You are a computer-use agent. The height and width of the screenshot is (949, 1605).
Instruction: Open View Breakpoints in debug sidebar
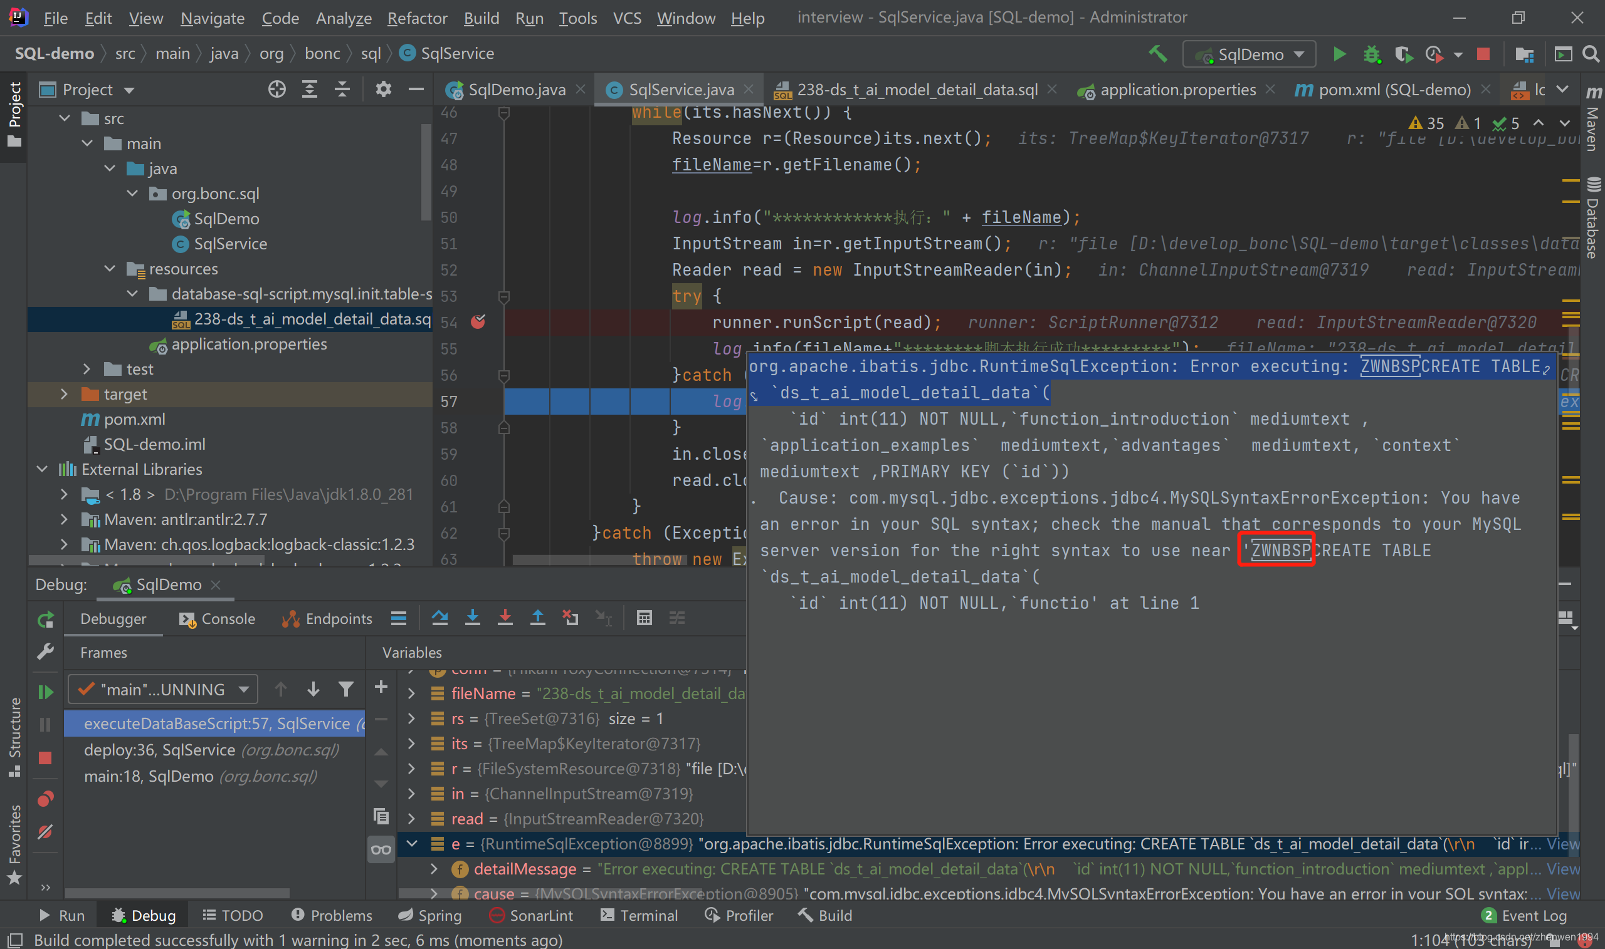[45, 799]
